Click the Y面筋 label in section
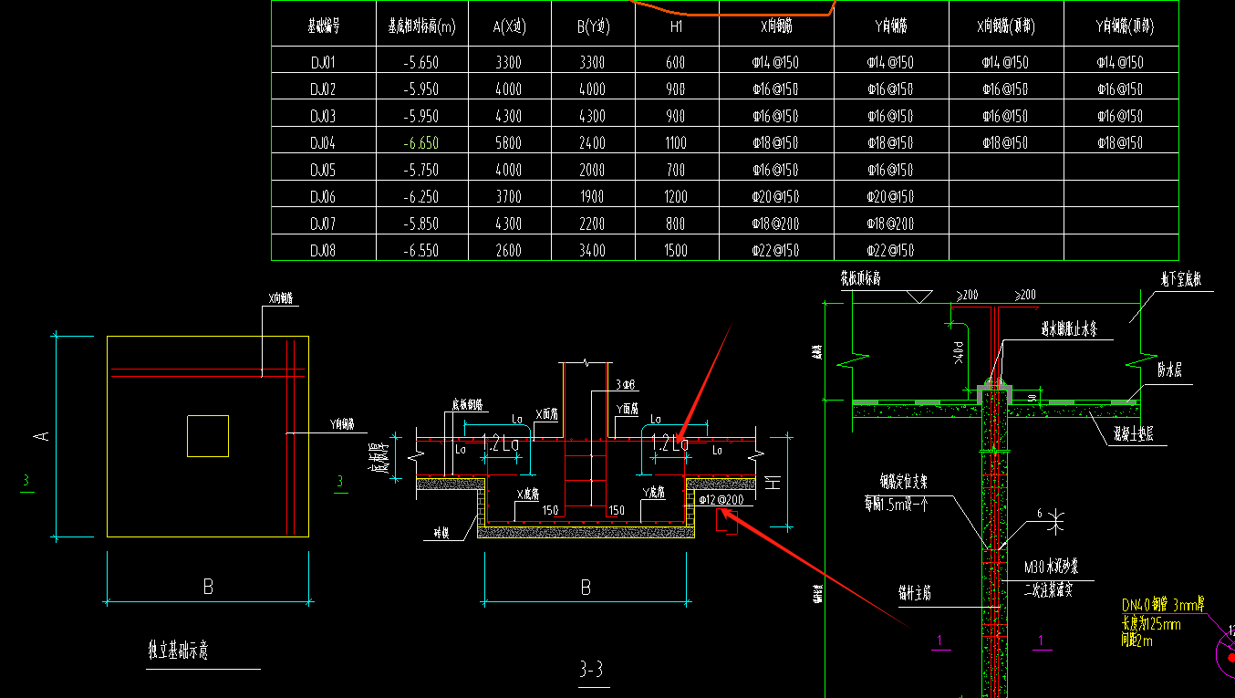Image resolution: width=1235 pixels, height=698 pixels. pyautogui.click(x=628, y=409)
